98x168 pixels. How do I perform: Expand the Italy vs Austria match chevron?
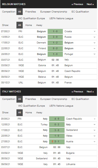(95, 142)
